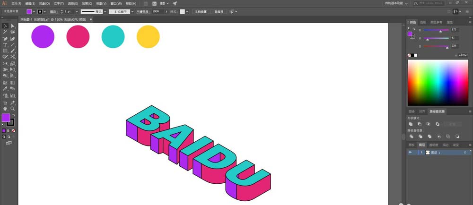Select the Shape Builder tool
Image resolution: width=473 pixels, height=205 pixels.
[x=5, y=76]
